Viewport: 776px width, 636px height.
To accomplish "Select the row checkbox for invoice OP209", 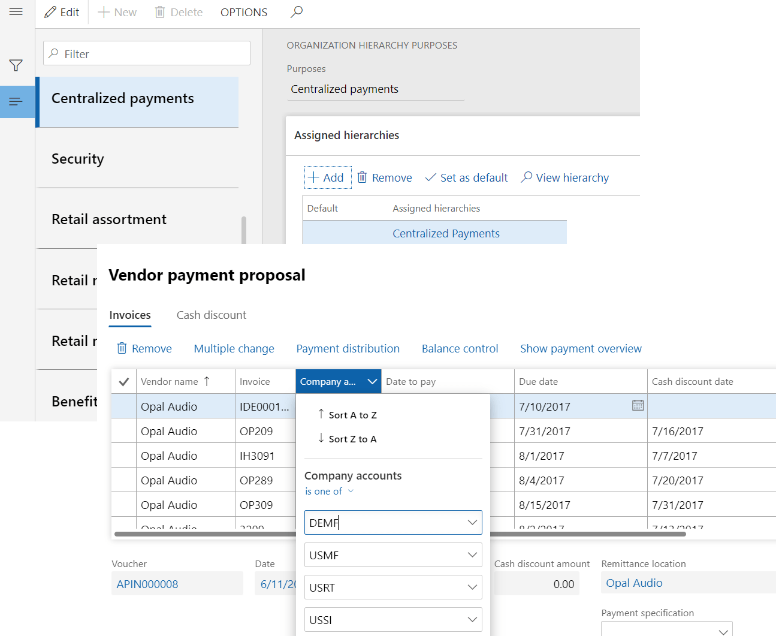I will click(x=124, y=431).
